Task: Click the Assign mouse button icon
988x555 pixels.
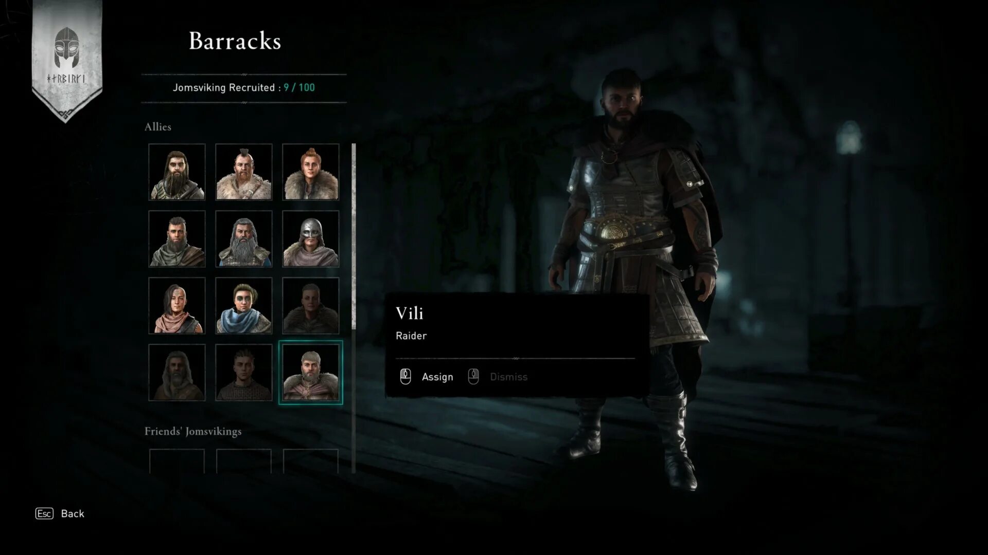Action: (x=405, y=377)
